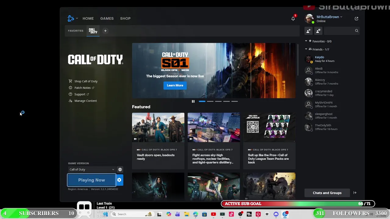This screenshot has height=219, width=390.
Task: Open File Explorer from taskbar
Action: click(186, 214)
